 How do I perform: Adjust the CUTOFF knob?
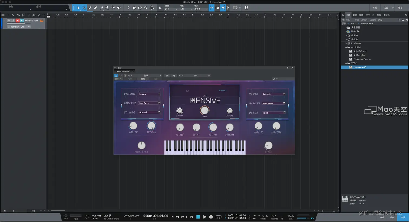pos(180,111)
